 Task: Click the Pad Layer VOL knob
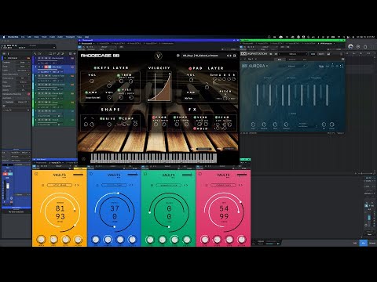tap(191, 80)
